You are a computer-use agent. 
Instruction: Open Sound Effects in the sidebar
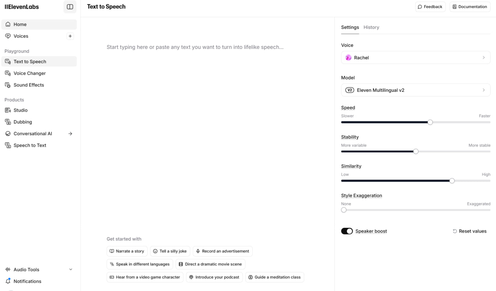29,85
